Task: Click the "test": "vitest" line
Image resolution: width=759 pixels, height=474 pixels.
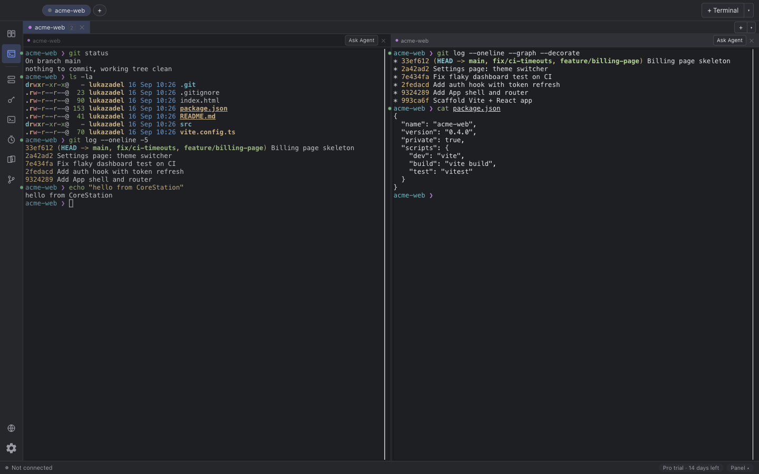Action: [x=441, y=172]
